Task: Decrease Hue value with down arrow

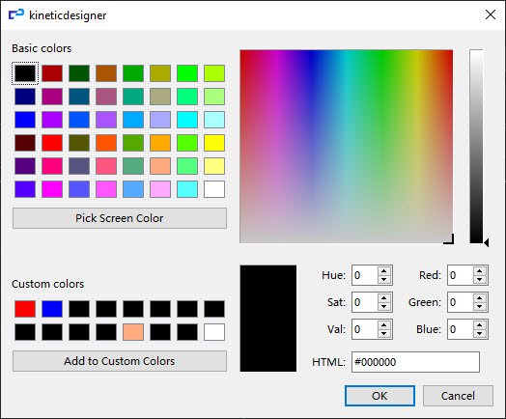Action: coord(383,279)
